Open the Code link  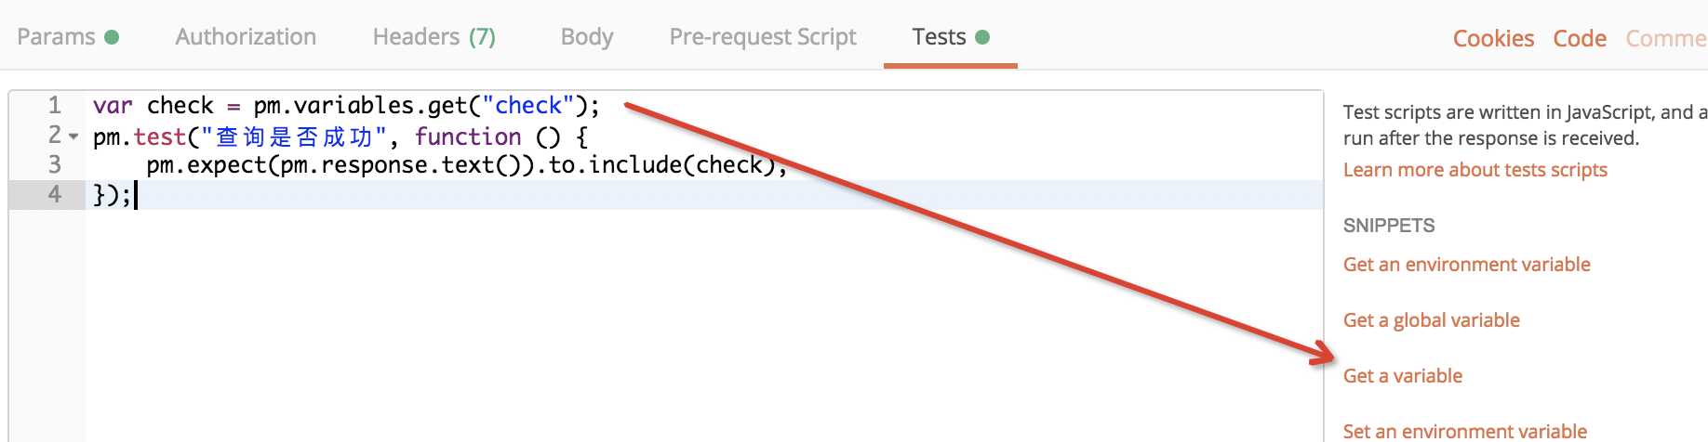click(x=1580, y=39)
